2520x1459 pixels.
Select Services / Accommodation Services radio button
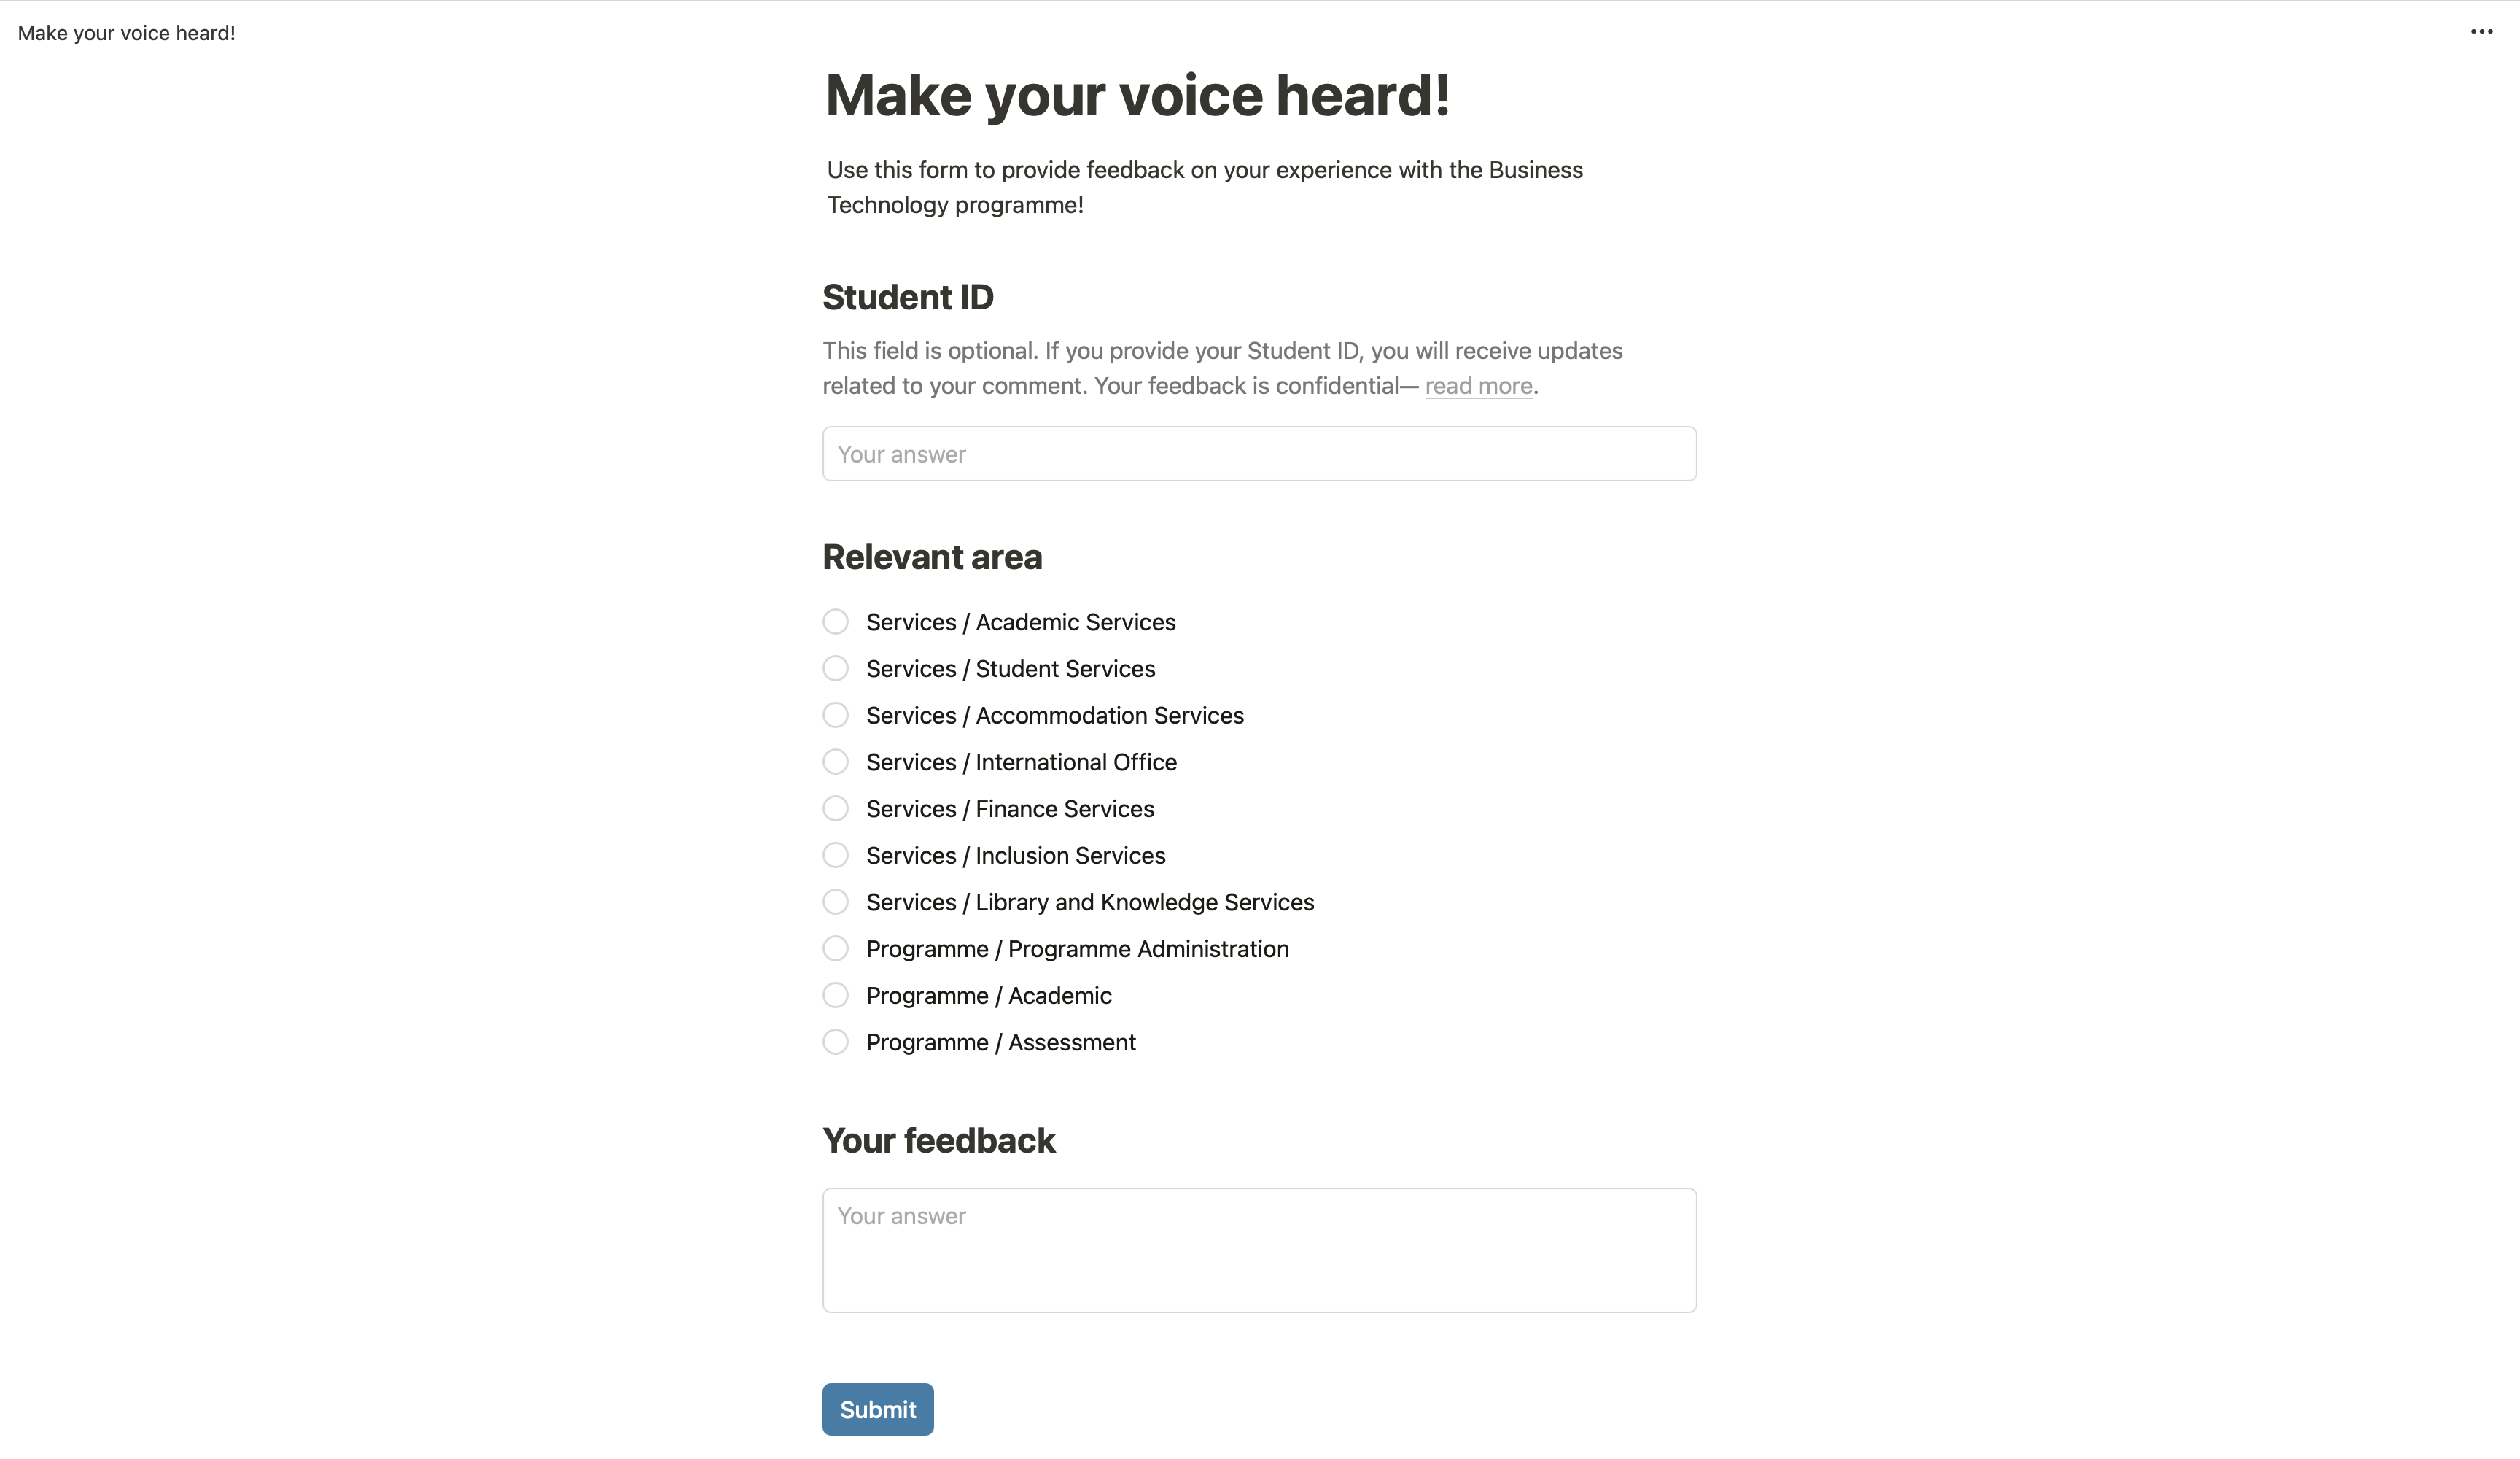coord(835,716)
